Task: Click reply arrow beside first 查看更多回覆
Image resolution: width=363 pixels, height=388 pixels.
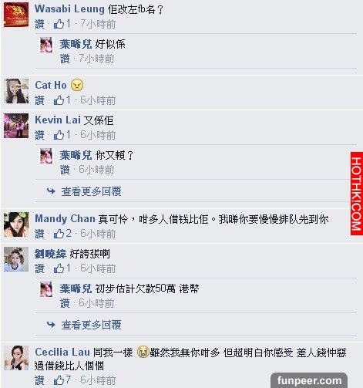Action: (x=51, y=191)
